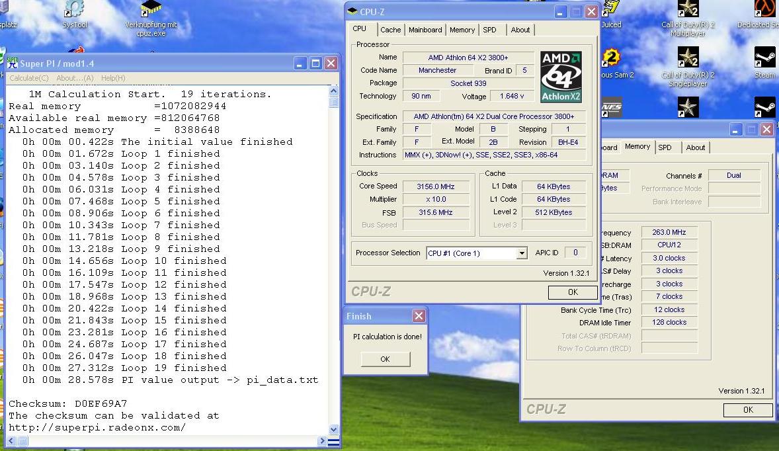The width and height of the screenshot is (779, 451).
Task: Switch to the Cache tab in CPU-Z
Action: pyautogui.click(x=391, y=30)
